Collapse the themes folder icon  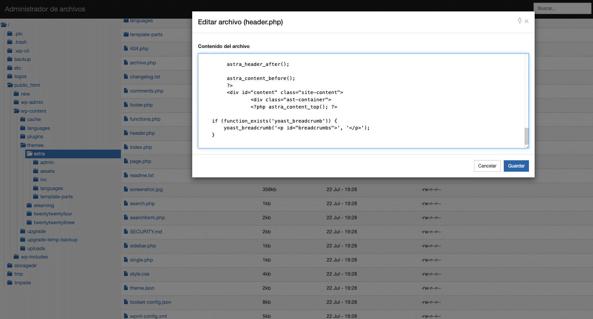[x=23, y=145]
